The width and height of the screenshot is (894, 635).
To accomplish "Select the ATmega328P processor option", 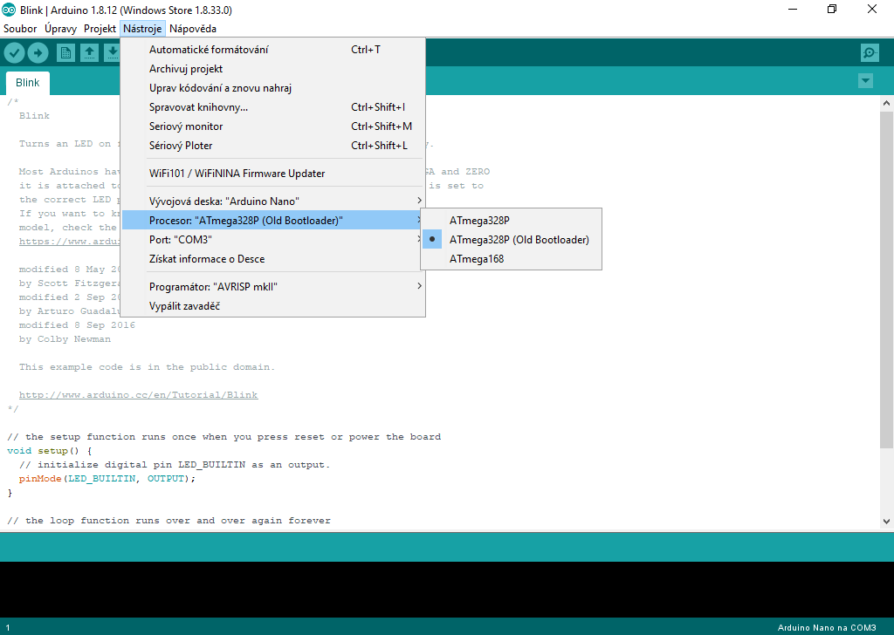I will [x=479, y=221].
